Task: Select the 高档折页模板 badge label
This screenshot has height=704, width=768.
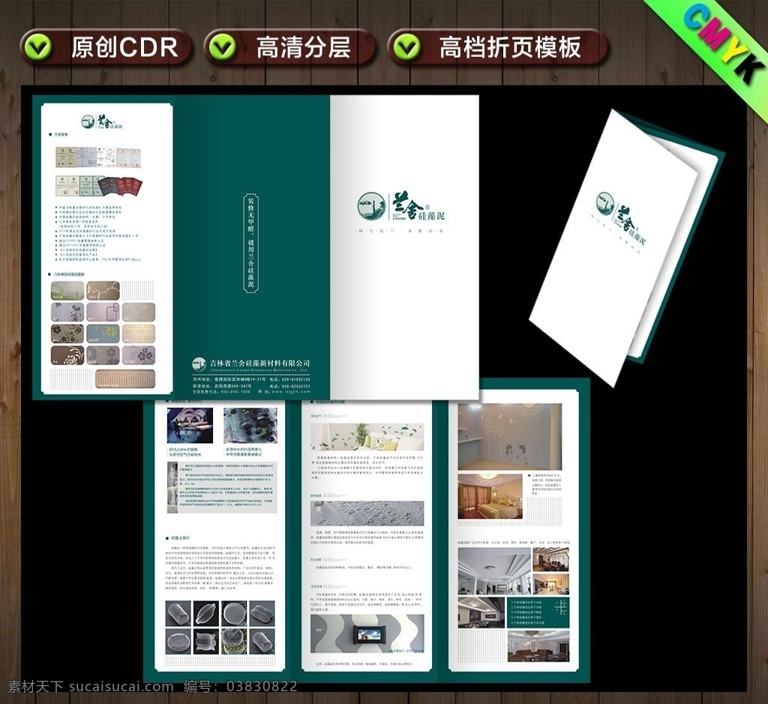Action: pos(509,47)
